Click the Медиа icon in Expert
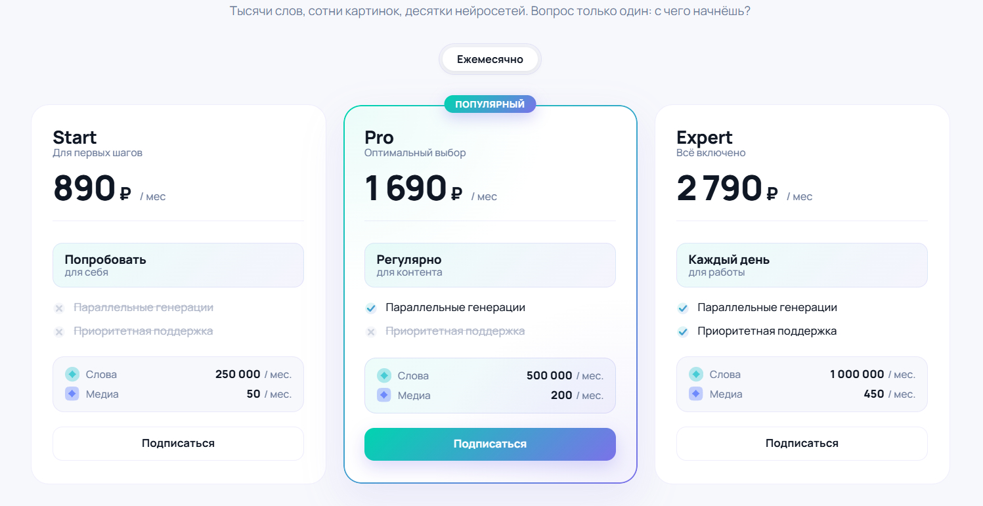 pyautogui.click(x=696, y=394)
